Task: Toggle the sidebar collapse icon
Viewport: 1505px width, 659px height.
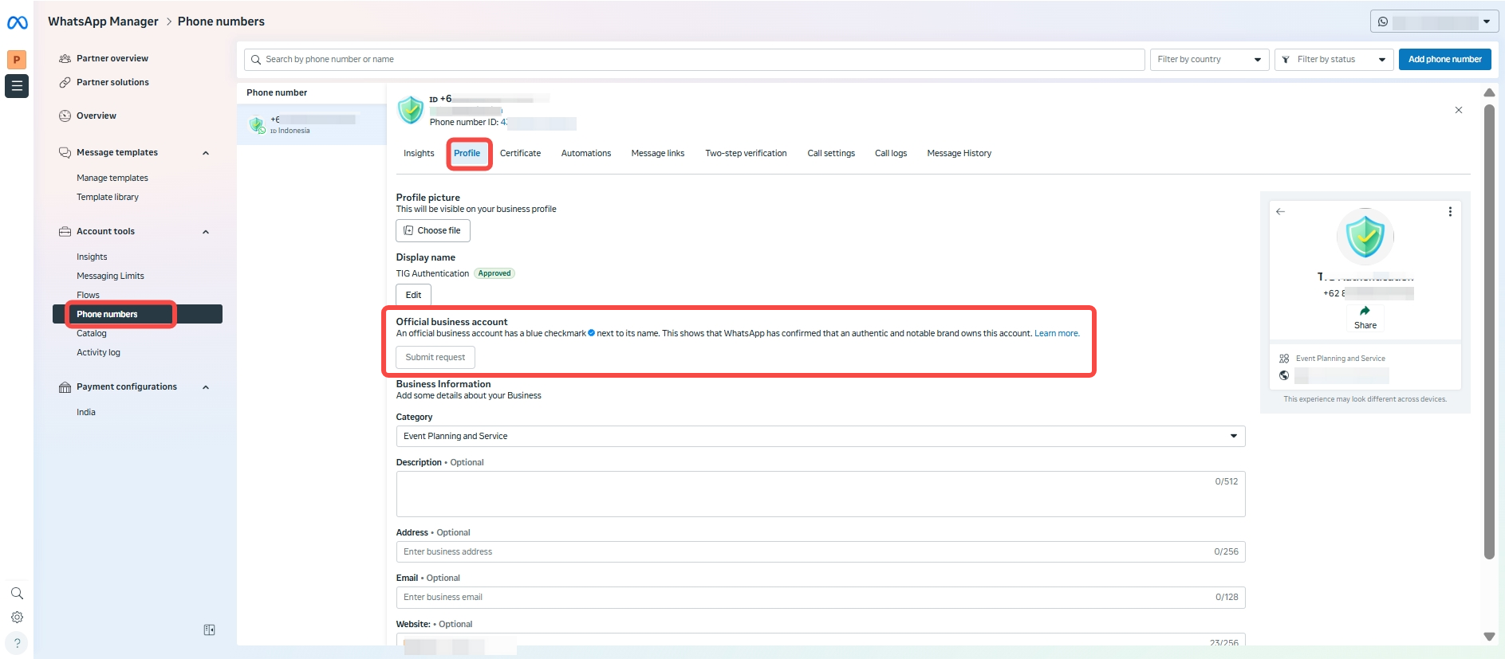Action: (209, 630)
